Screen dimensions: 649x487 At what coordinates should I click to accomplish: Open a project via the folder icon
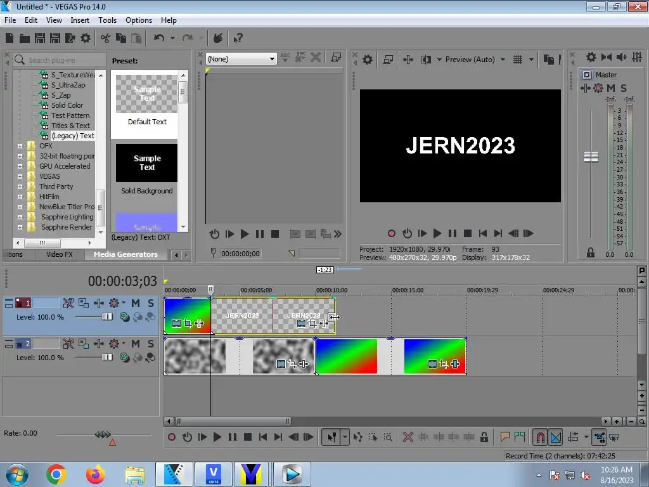pyautogui.click(x=25, y=38)
